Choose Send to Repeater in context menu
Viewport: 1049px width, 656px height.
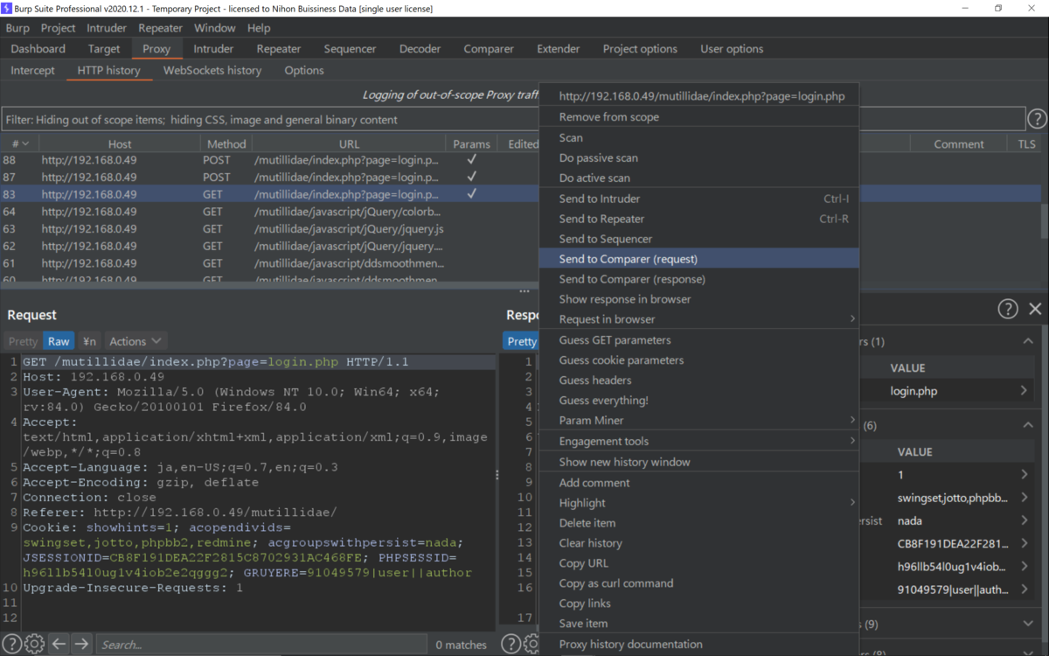(x=699, y=219)
